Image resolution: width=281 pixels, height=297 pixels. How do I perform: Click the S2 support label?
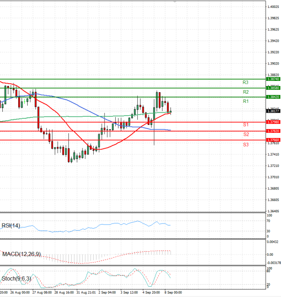pos(246,135)
